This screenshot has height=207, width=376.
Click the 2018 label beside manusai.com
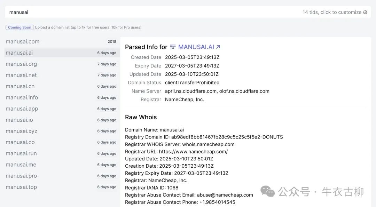pyautogui.click(x=112, y=41)
